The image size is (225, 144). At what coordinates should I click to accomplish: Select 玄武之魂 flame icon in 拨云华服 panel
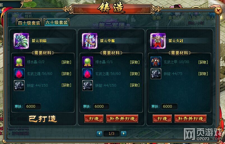pyautogui.click(x=87, y=74)
